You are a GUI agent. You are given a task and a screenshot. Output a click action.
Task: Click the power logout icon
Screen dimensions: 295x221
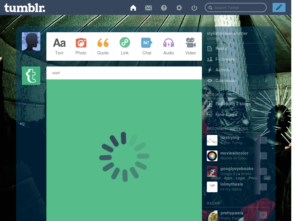pos(194,8)
